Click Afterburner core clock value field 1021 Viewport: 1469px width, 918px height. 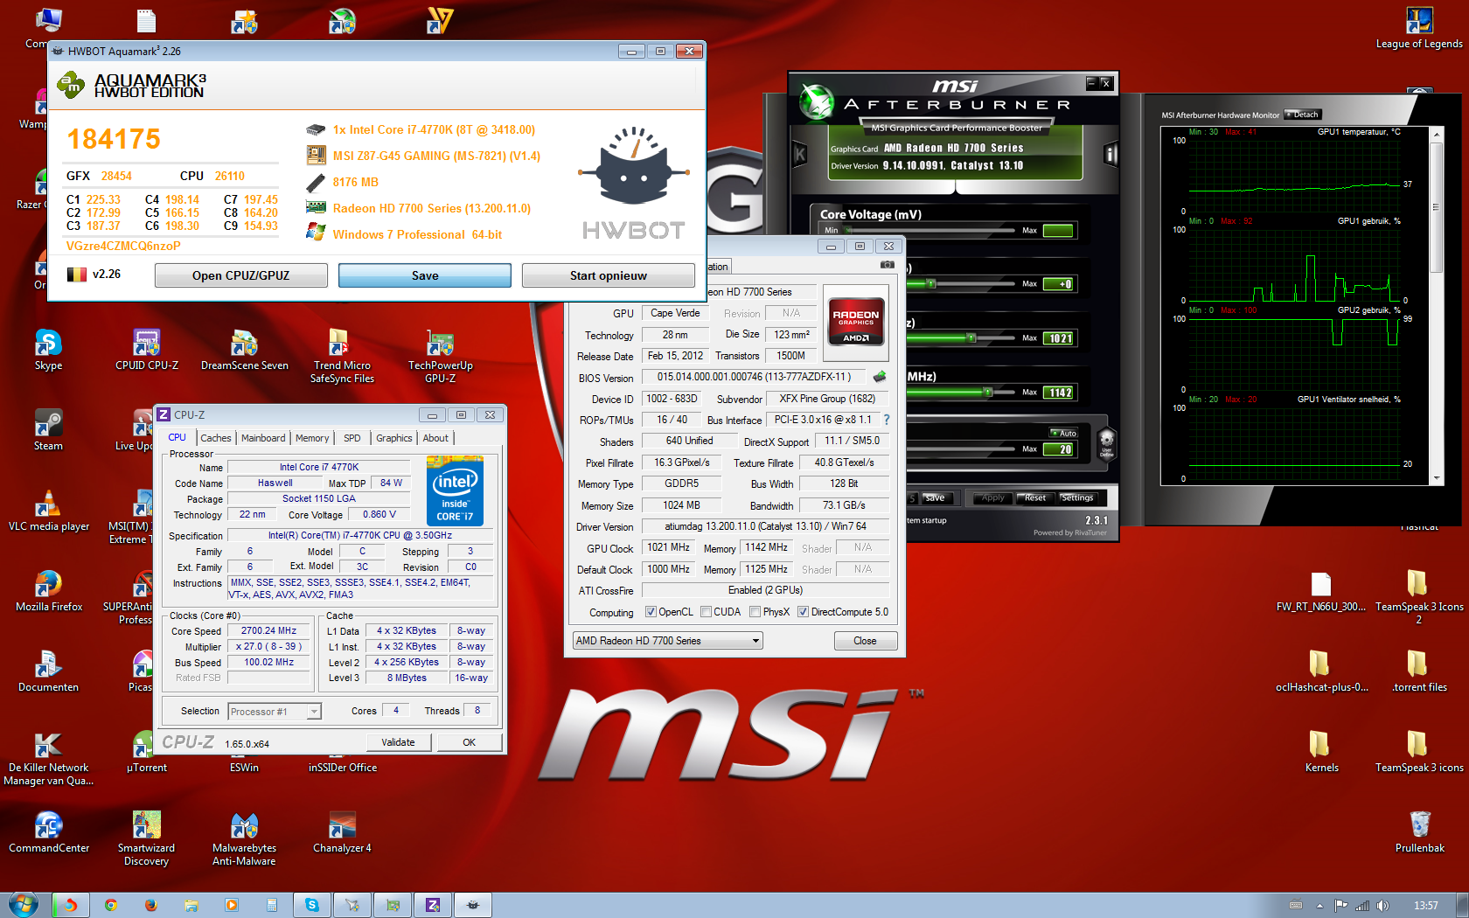(1059, 338)
